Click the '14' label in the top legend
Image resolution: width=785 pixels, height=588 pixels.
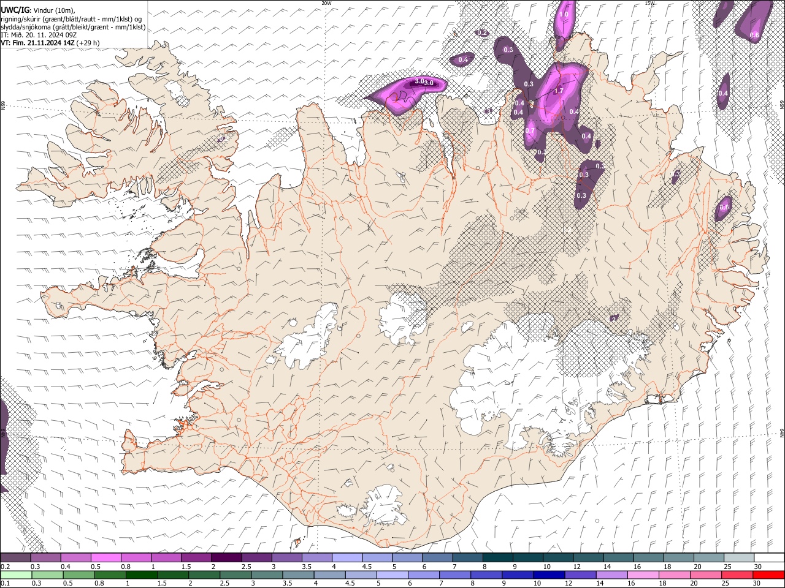point(607,567)
